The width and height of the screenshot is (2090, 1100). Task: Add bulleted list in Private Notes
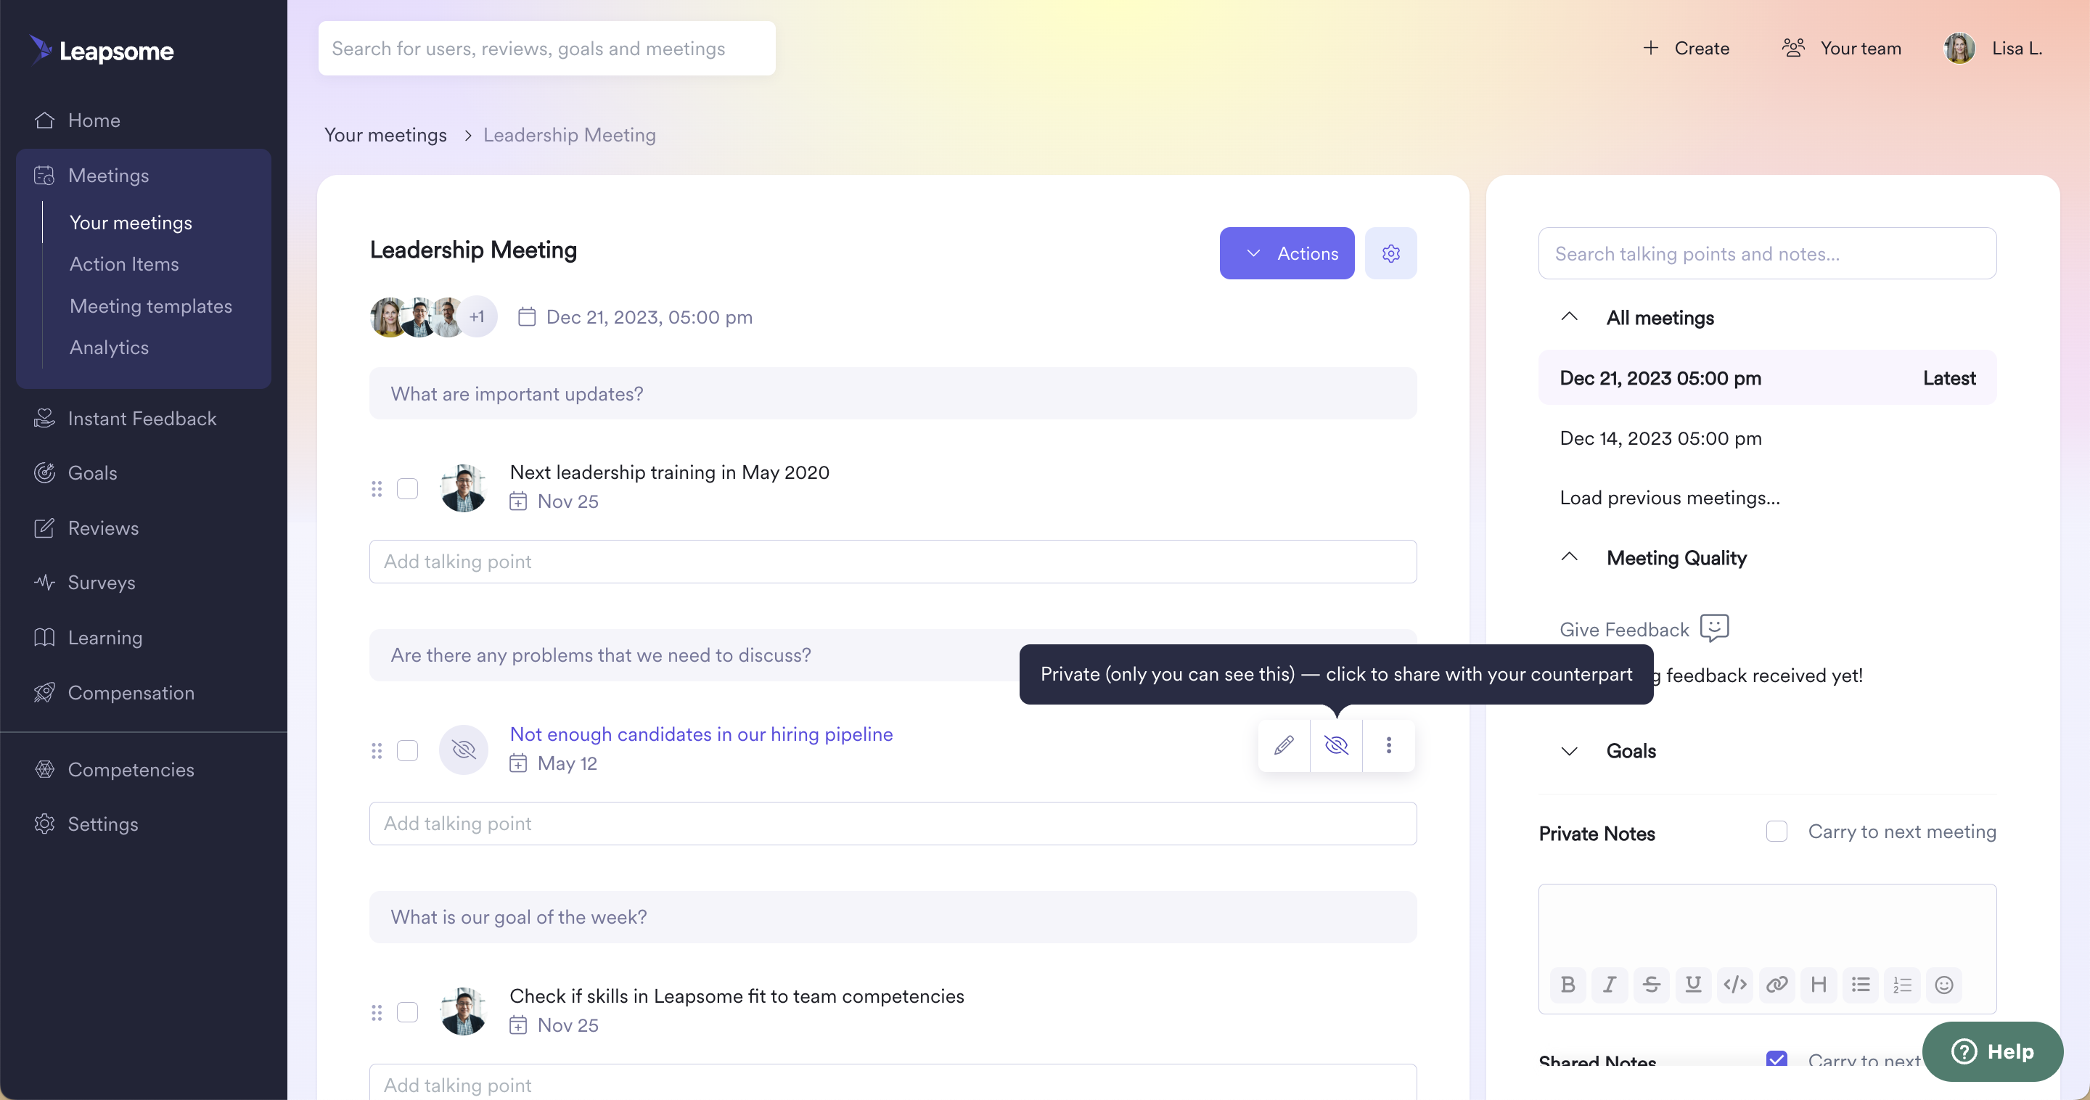[1861, 984]
